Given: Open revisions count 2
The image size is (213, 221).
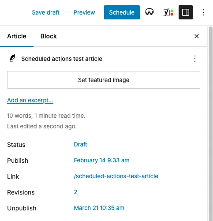Looking at the screenshot, I should point(75,192).
